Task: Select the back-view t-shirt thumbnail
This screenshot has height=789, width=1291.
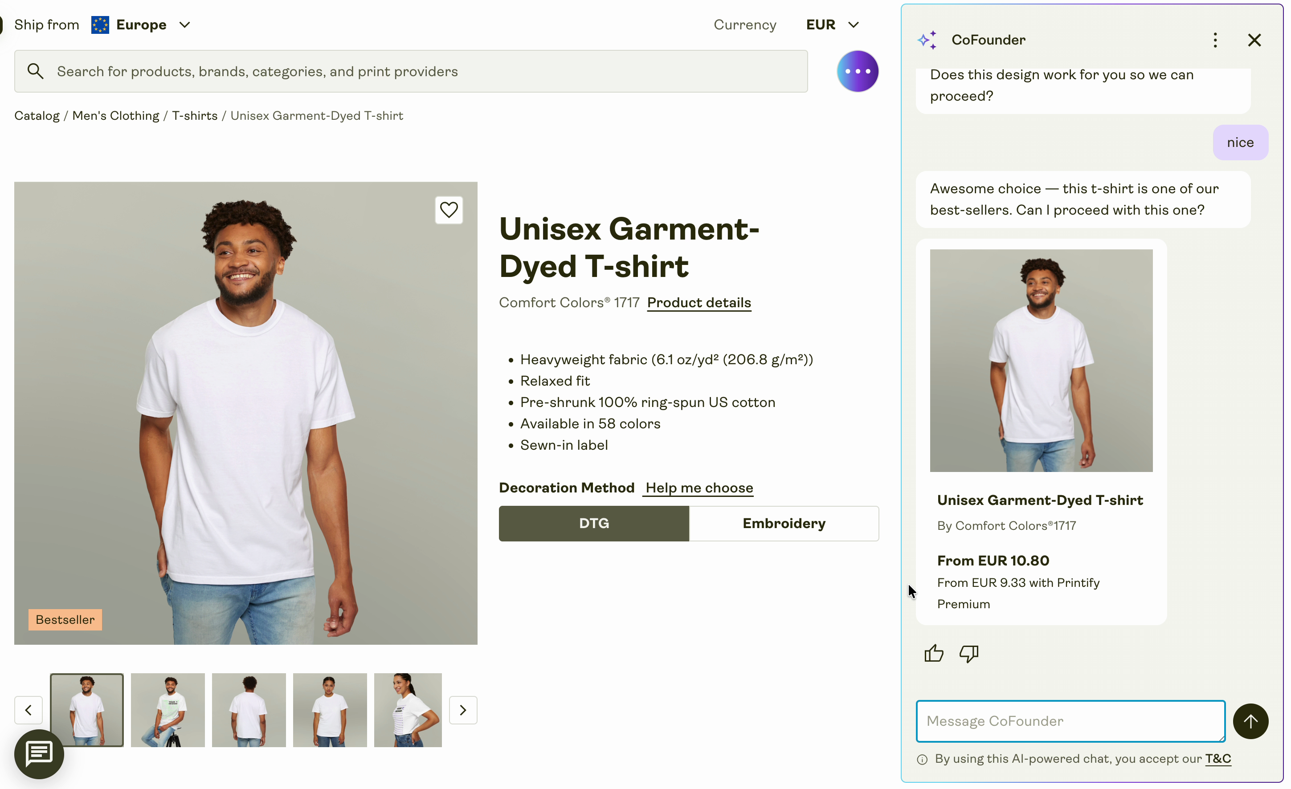Action: [x=249, y=710]
